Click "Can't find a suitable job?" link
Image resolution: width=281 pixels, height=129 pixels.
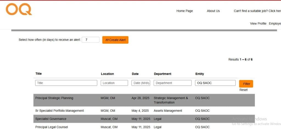click(257, 11)
